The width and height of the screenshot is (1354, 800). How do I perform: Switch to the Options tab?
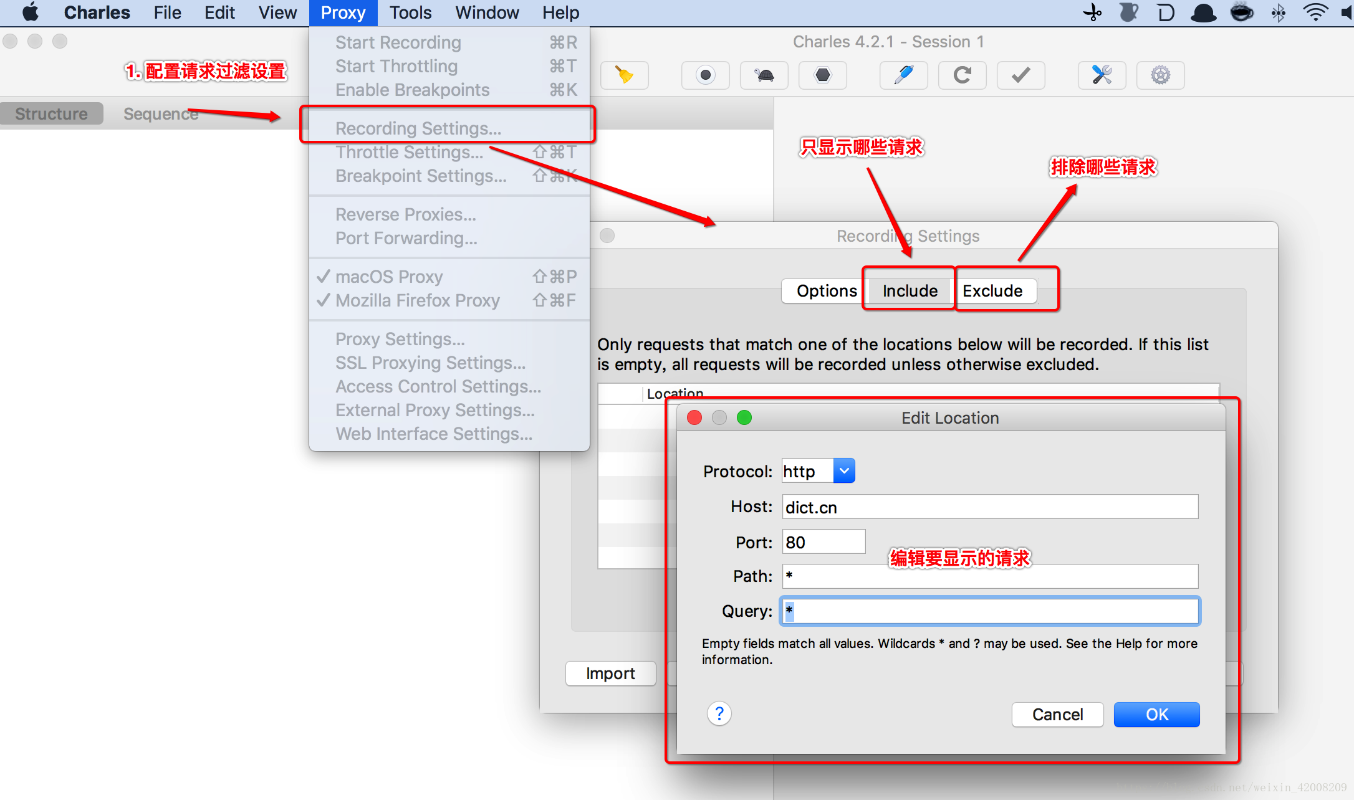(826, 290)
